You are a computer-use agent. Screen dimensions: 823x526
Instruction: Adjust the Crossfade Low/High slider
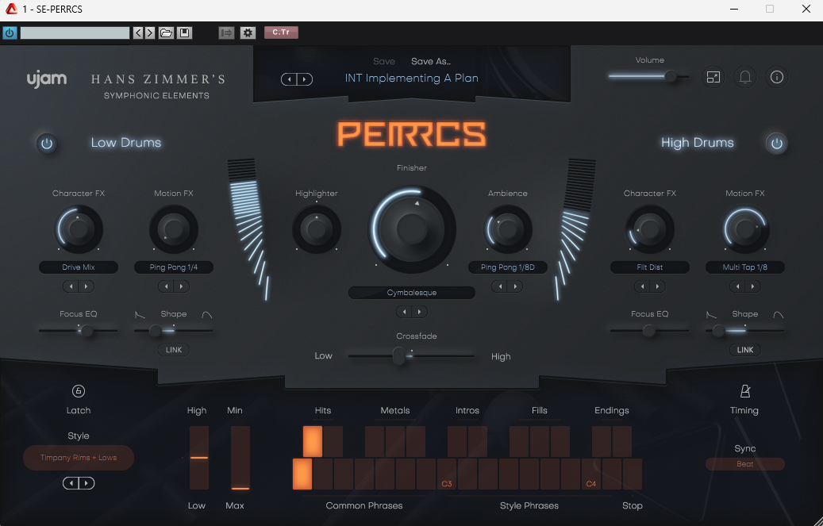tap(411, 356)
